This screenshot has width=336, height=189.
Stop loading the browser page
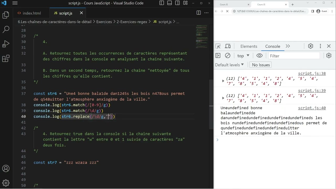coord(227,11)
